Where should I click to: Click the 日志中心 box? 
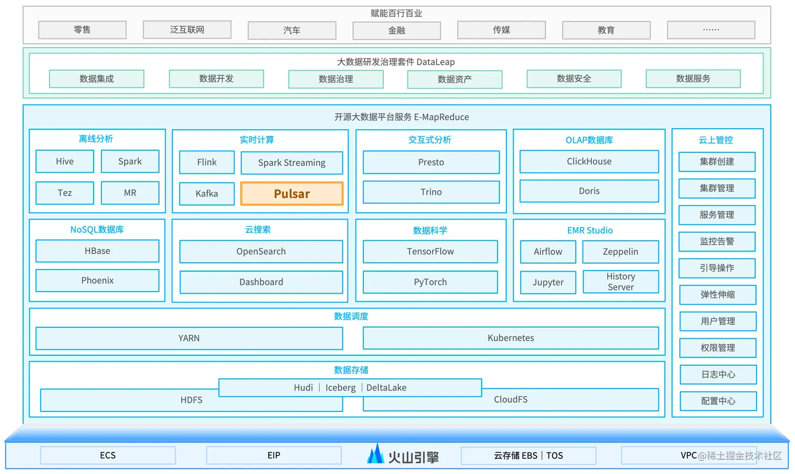pyautogui.click(x=718, y=375)
